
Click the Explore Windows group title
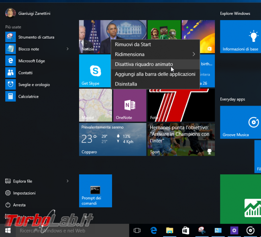235,14
